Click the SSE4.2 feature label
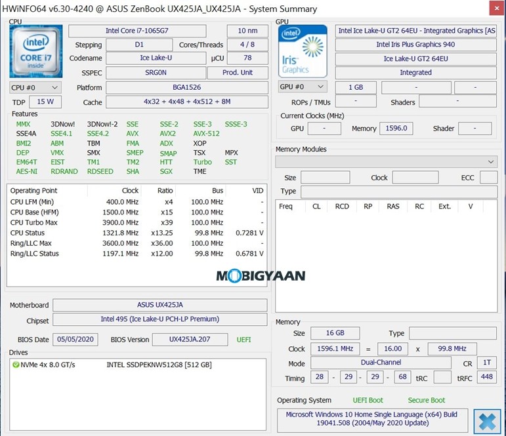Image resolution: width=506 pixels, height=436 pixels. pyautogui.click(x=98, y=134)
